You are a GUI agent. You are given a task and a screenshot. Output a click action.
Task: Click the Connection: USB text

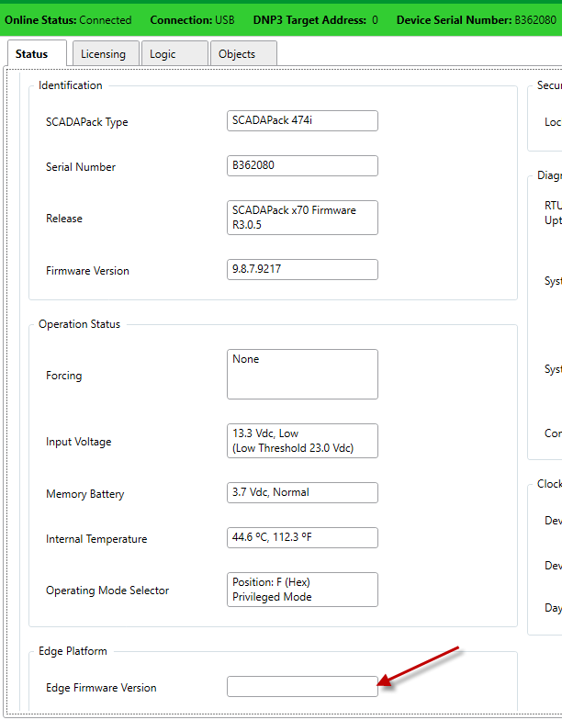193,20
